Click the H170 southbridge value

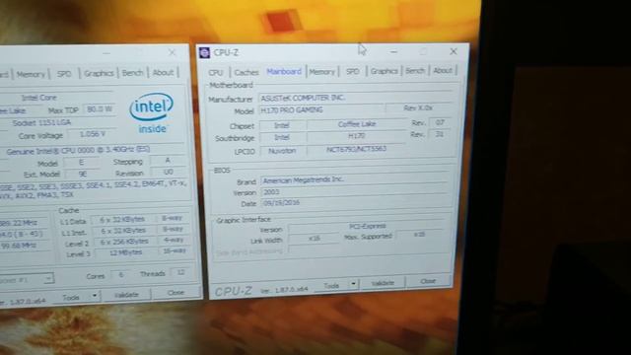pos(357,136)
